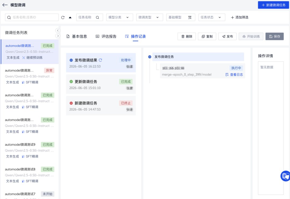Select task automodel微调测试9
This screenshot has width=290, height=199.
[30, 150]
